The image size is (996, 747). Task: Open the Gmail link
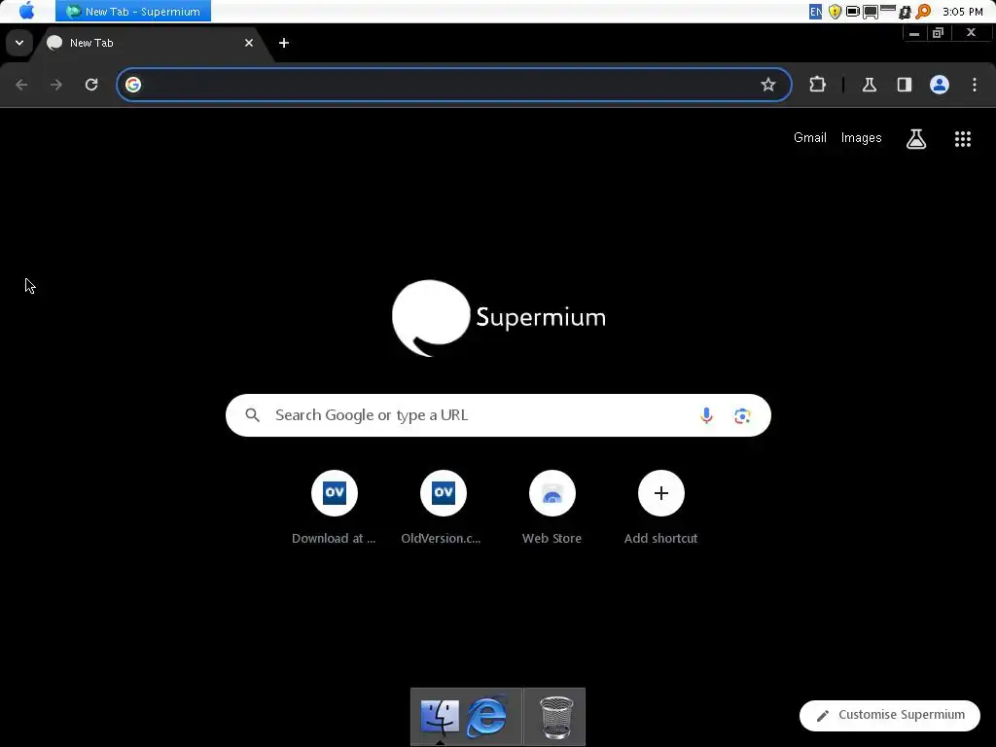810,138
